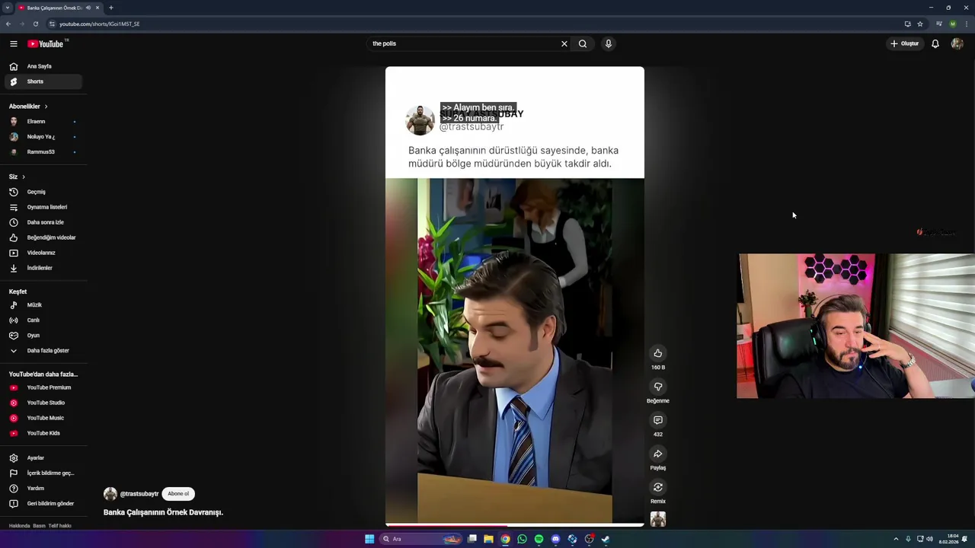Open the account avatar menu

(957, 44)
